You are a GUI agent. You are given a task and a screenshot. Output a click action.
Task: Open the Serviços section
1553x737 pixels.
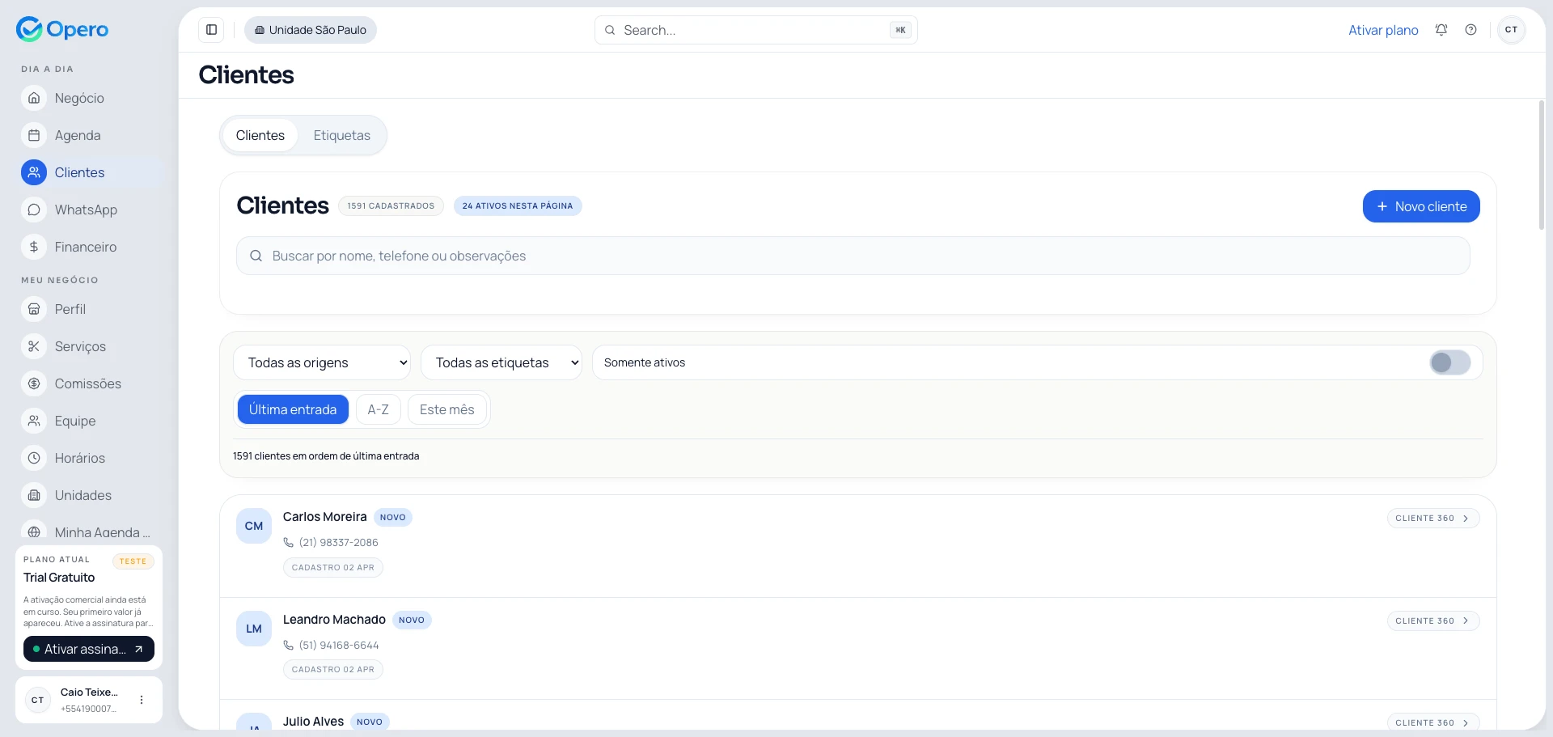pos(80,346)
